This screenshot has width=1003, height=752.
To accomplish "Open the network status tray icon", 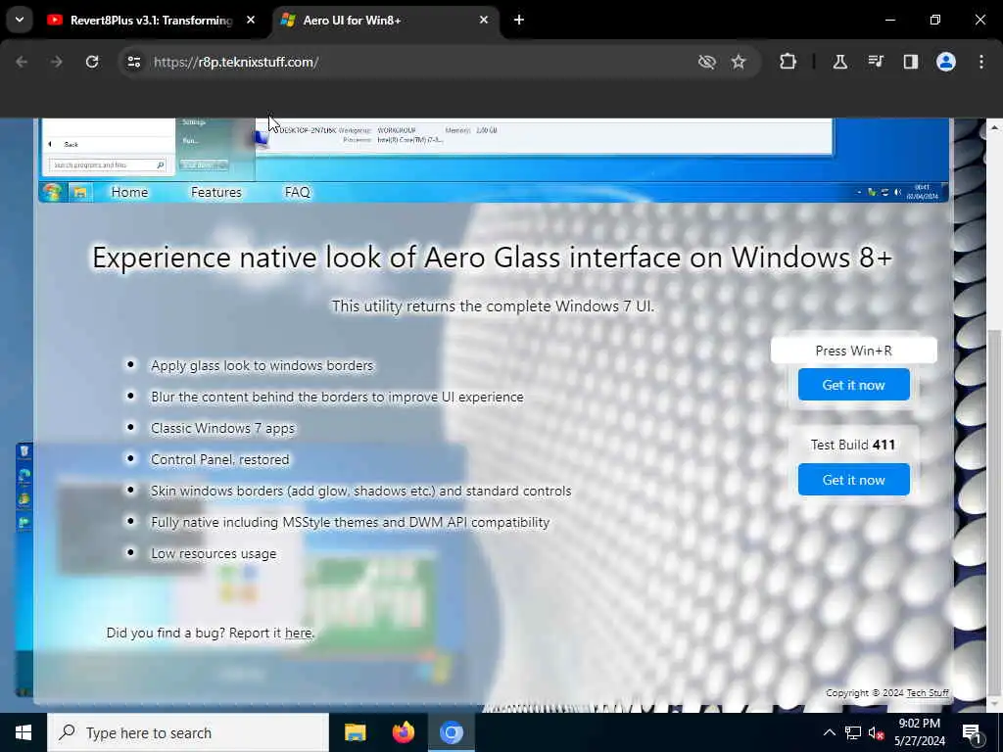I will [x=853, y=732].
